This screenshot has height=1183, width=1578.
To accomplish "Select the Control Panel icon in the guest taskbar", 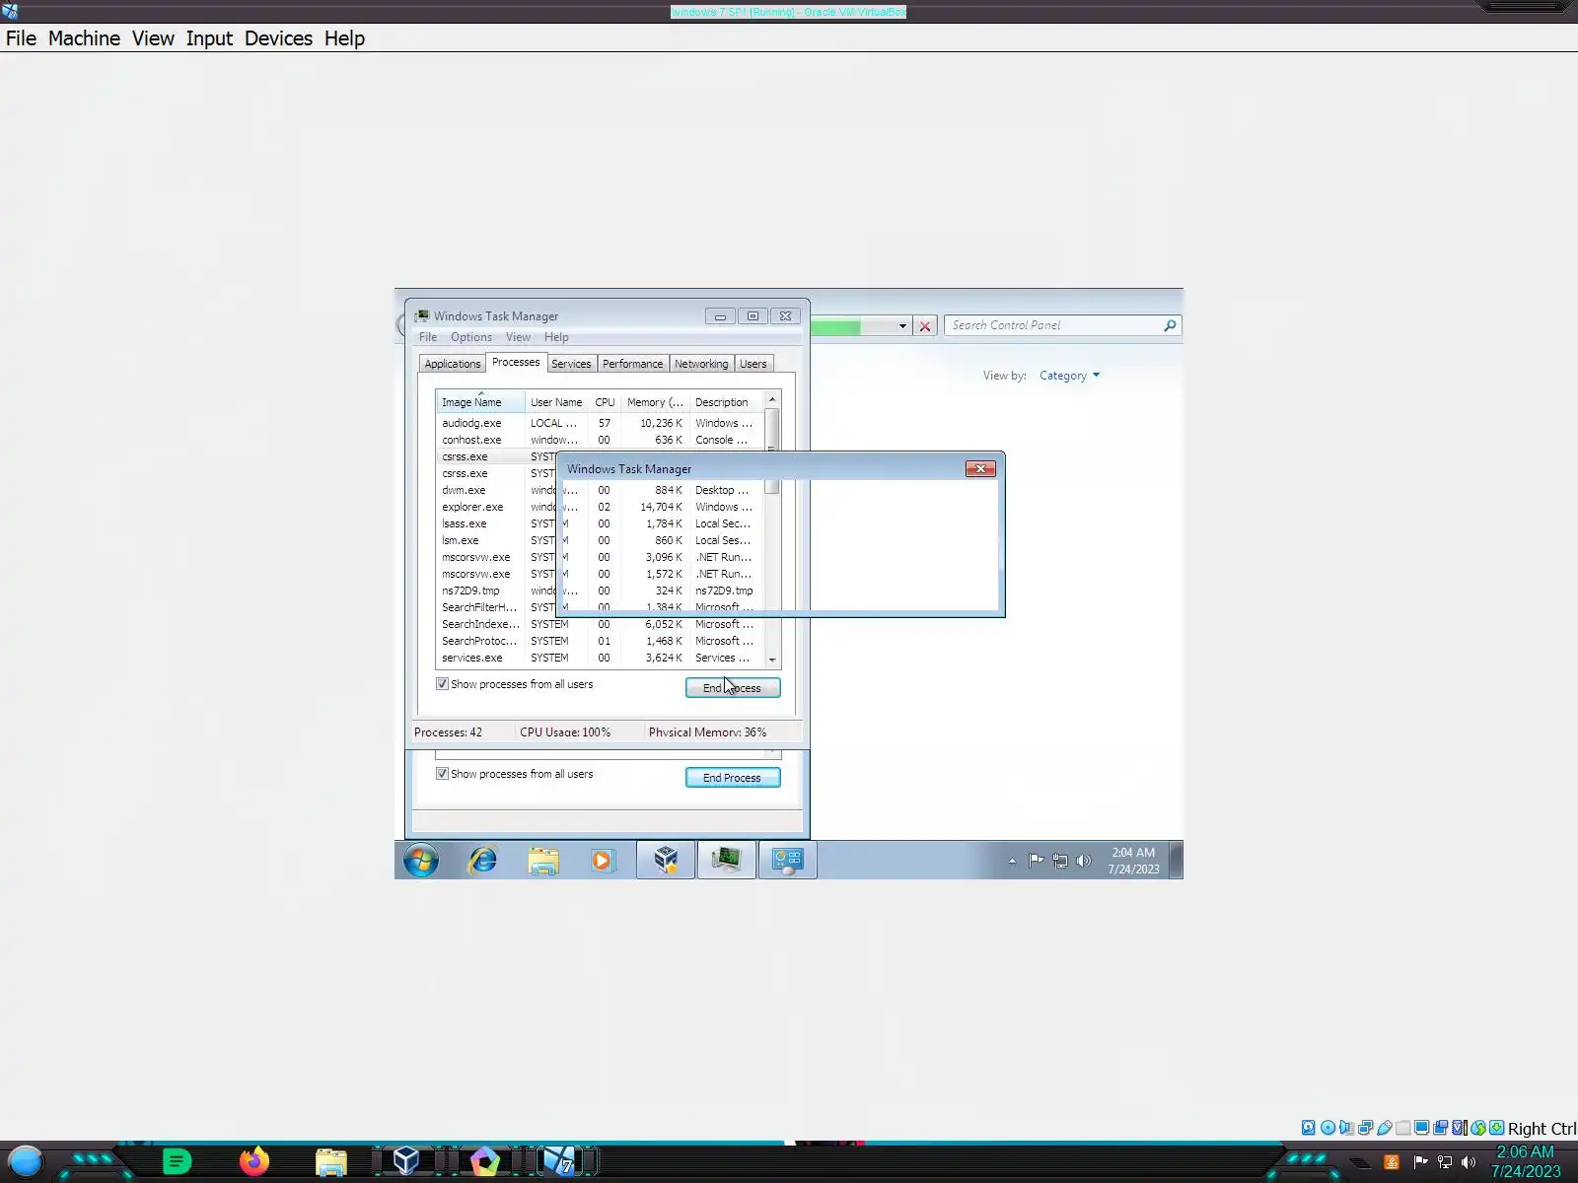I will pos(787,861).
